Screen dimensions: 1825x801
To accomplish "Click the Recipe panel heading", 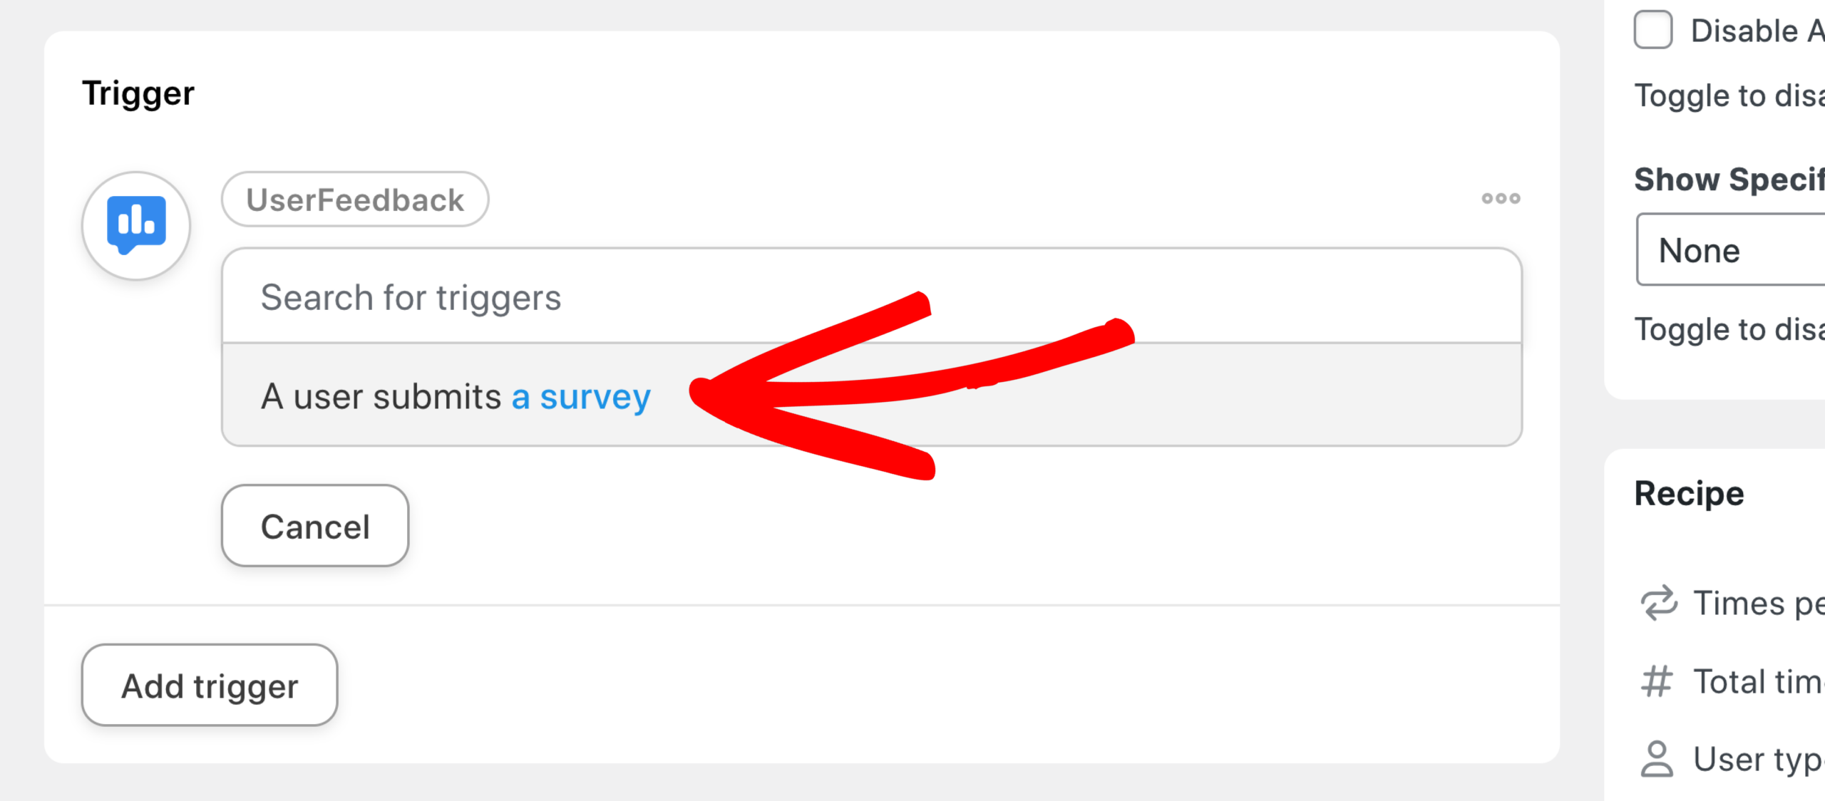I will (x=1689, y=494).
